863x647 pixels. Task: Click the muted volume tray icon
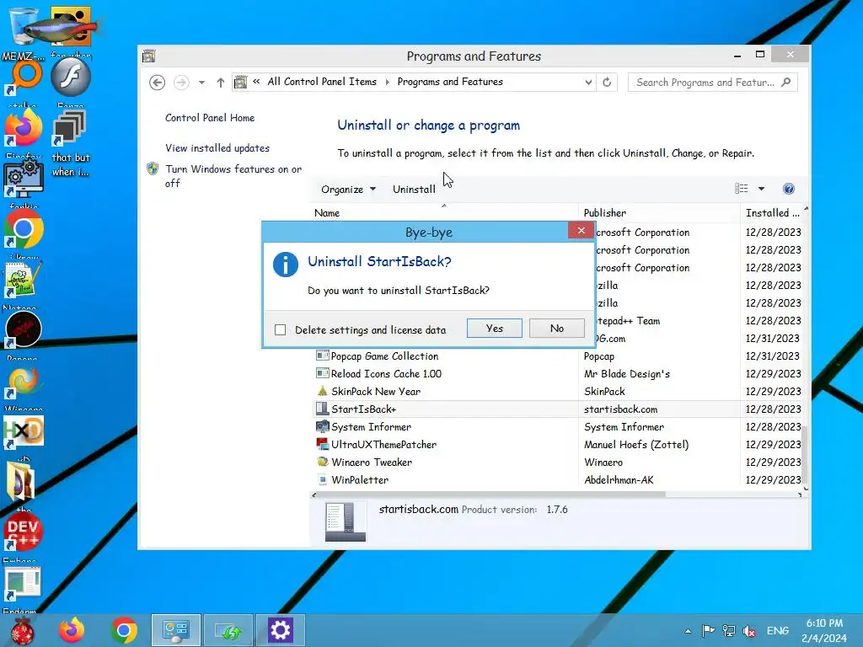(749, 631)
